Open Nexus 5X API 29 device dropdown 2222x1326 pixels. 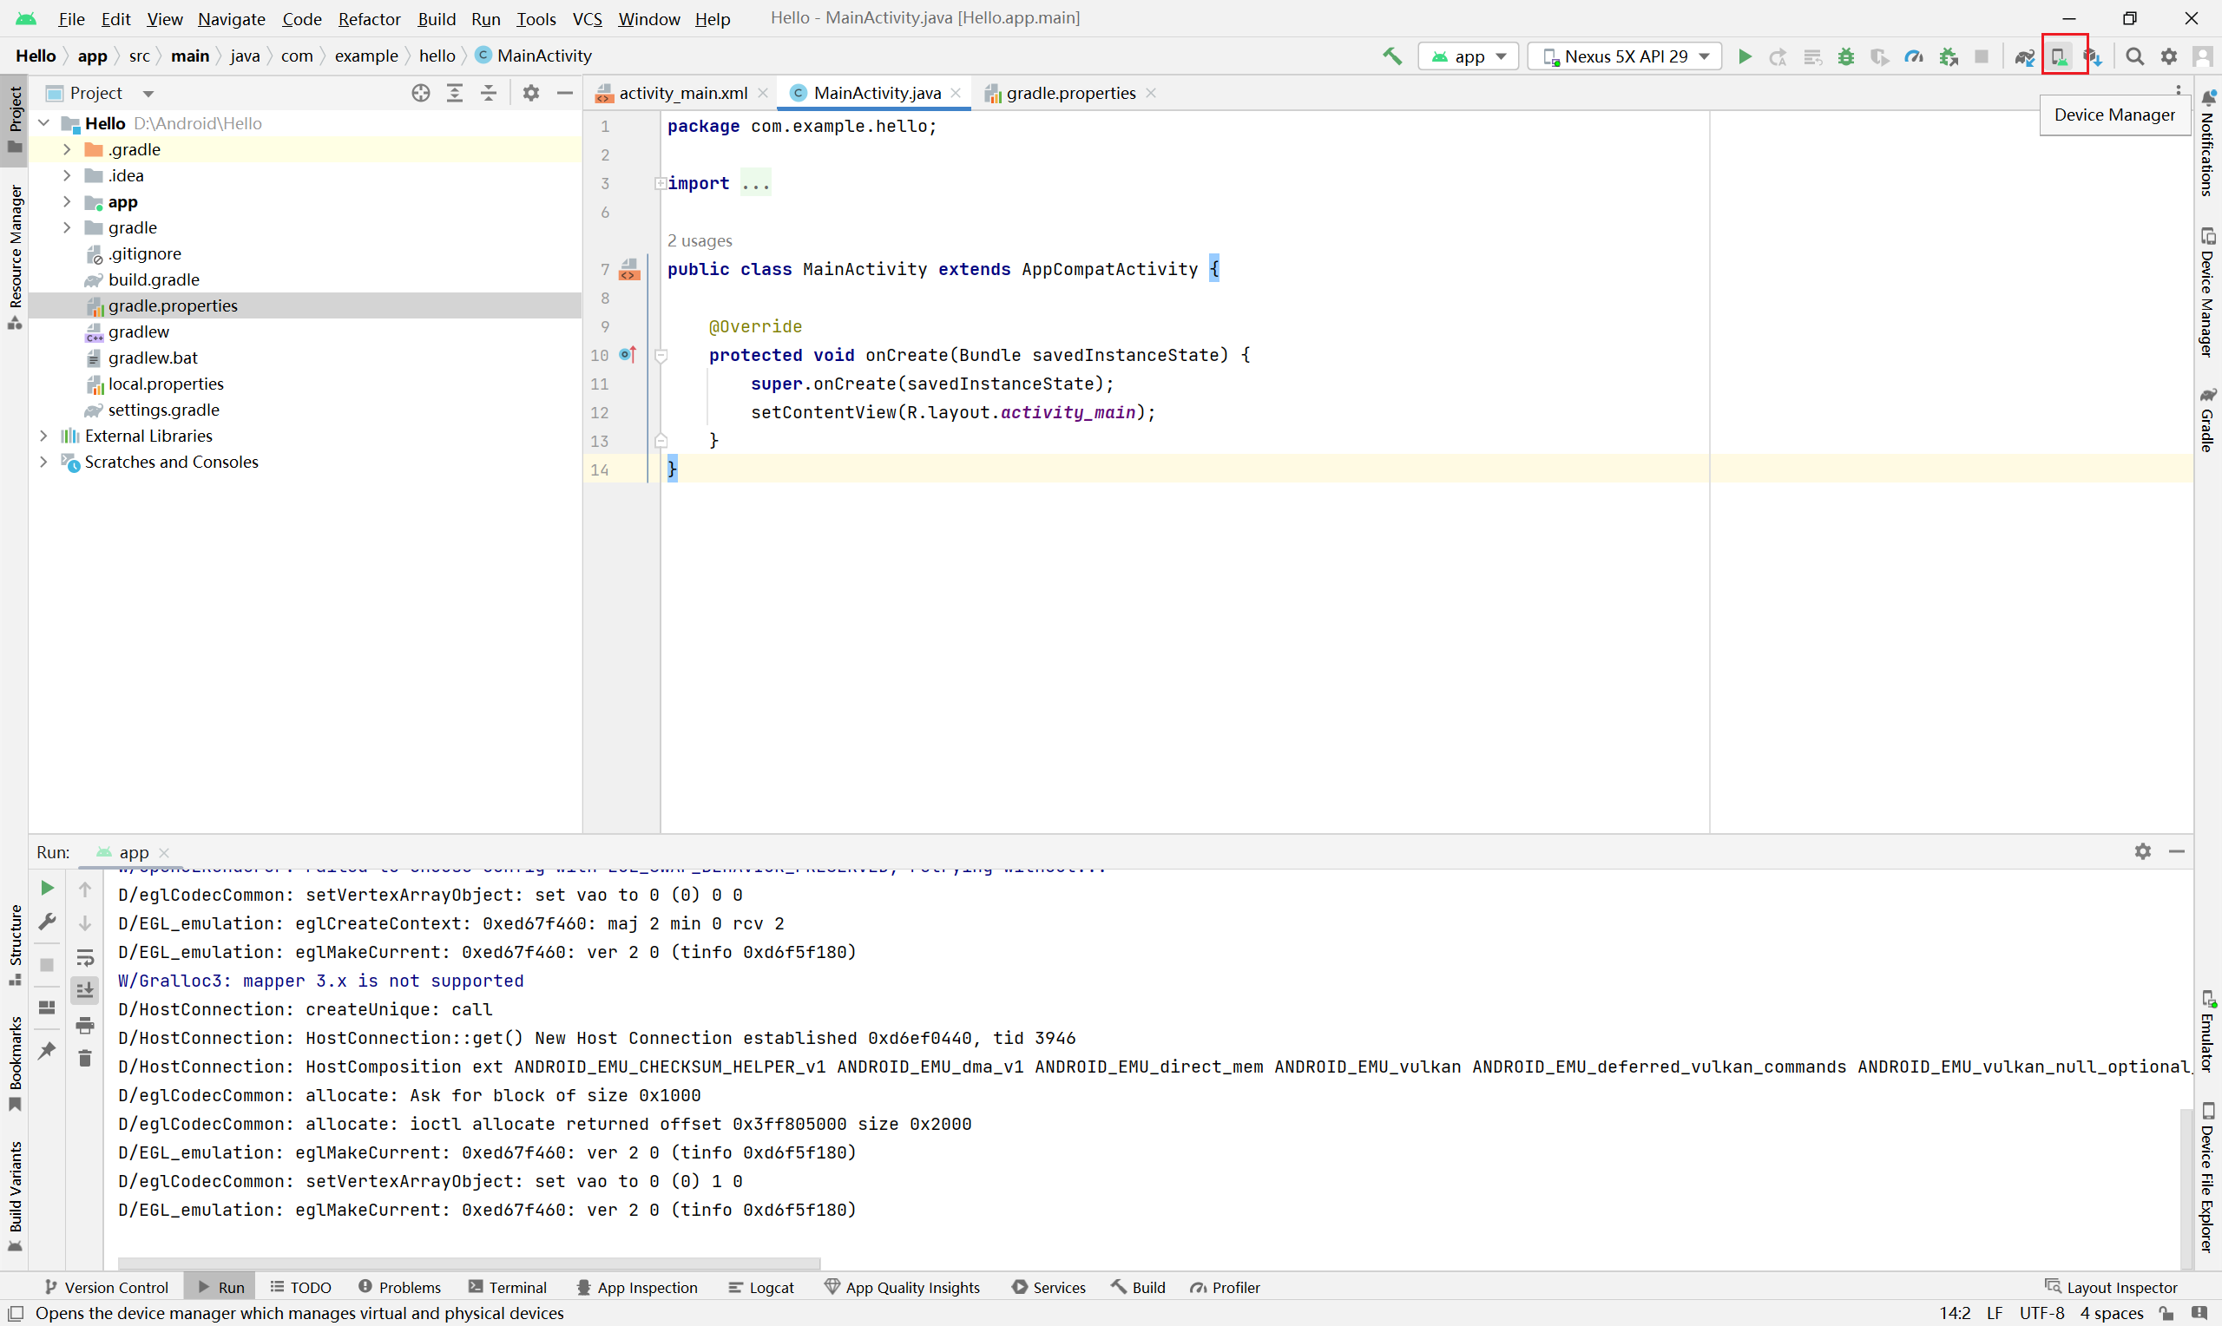pyautogui.click(x=1625, y=56)
